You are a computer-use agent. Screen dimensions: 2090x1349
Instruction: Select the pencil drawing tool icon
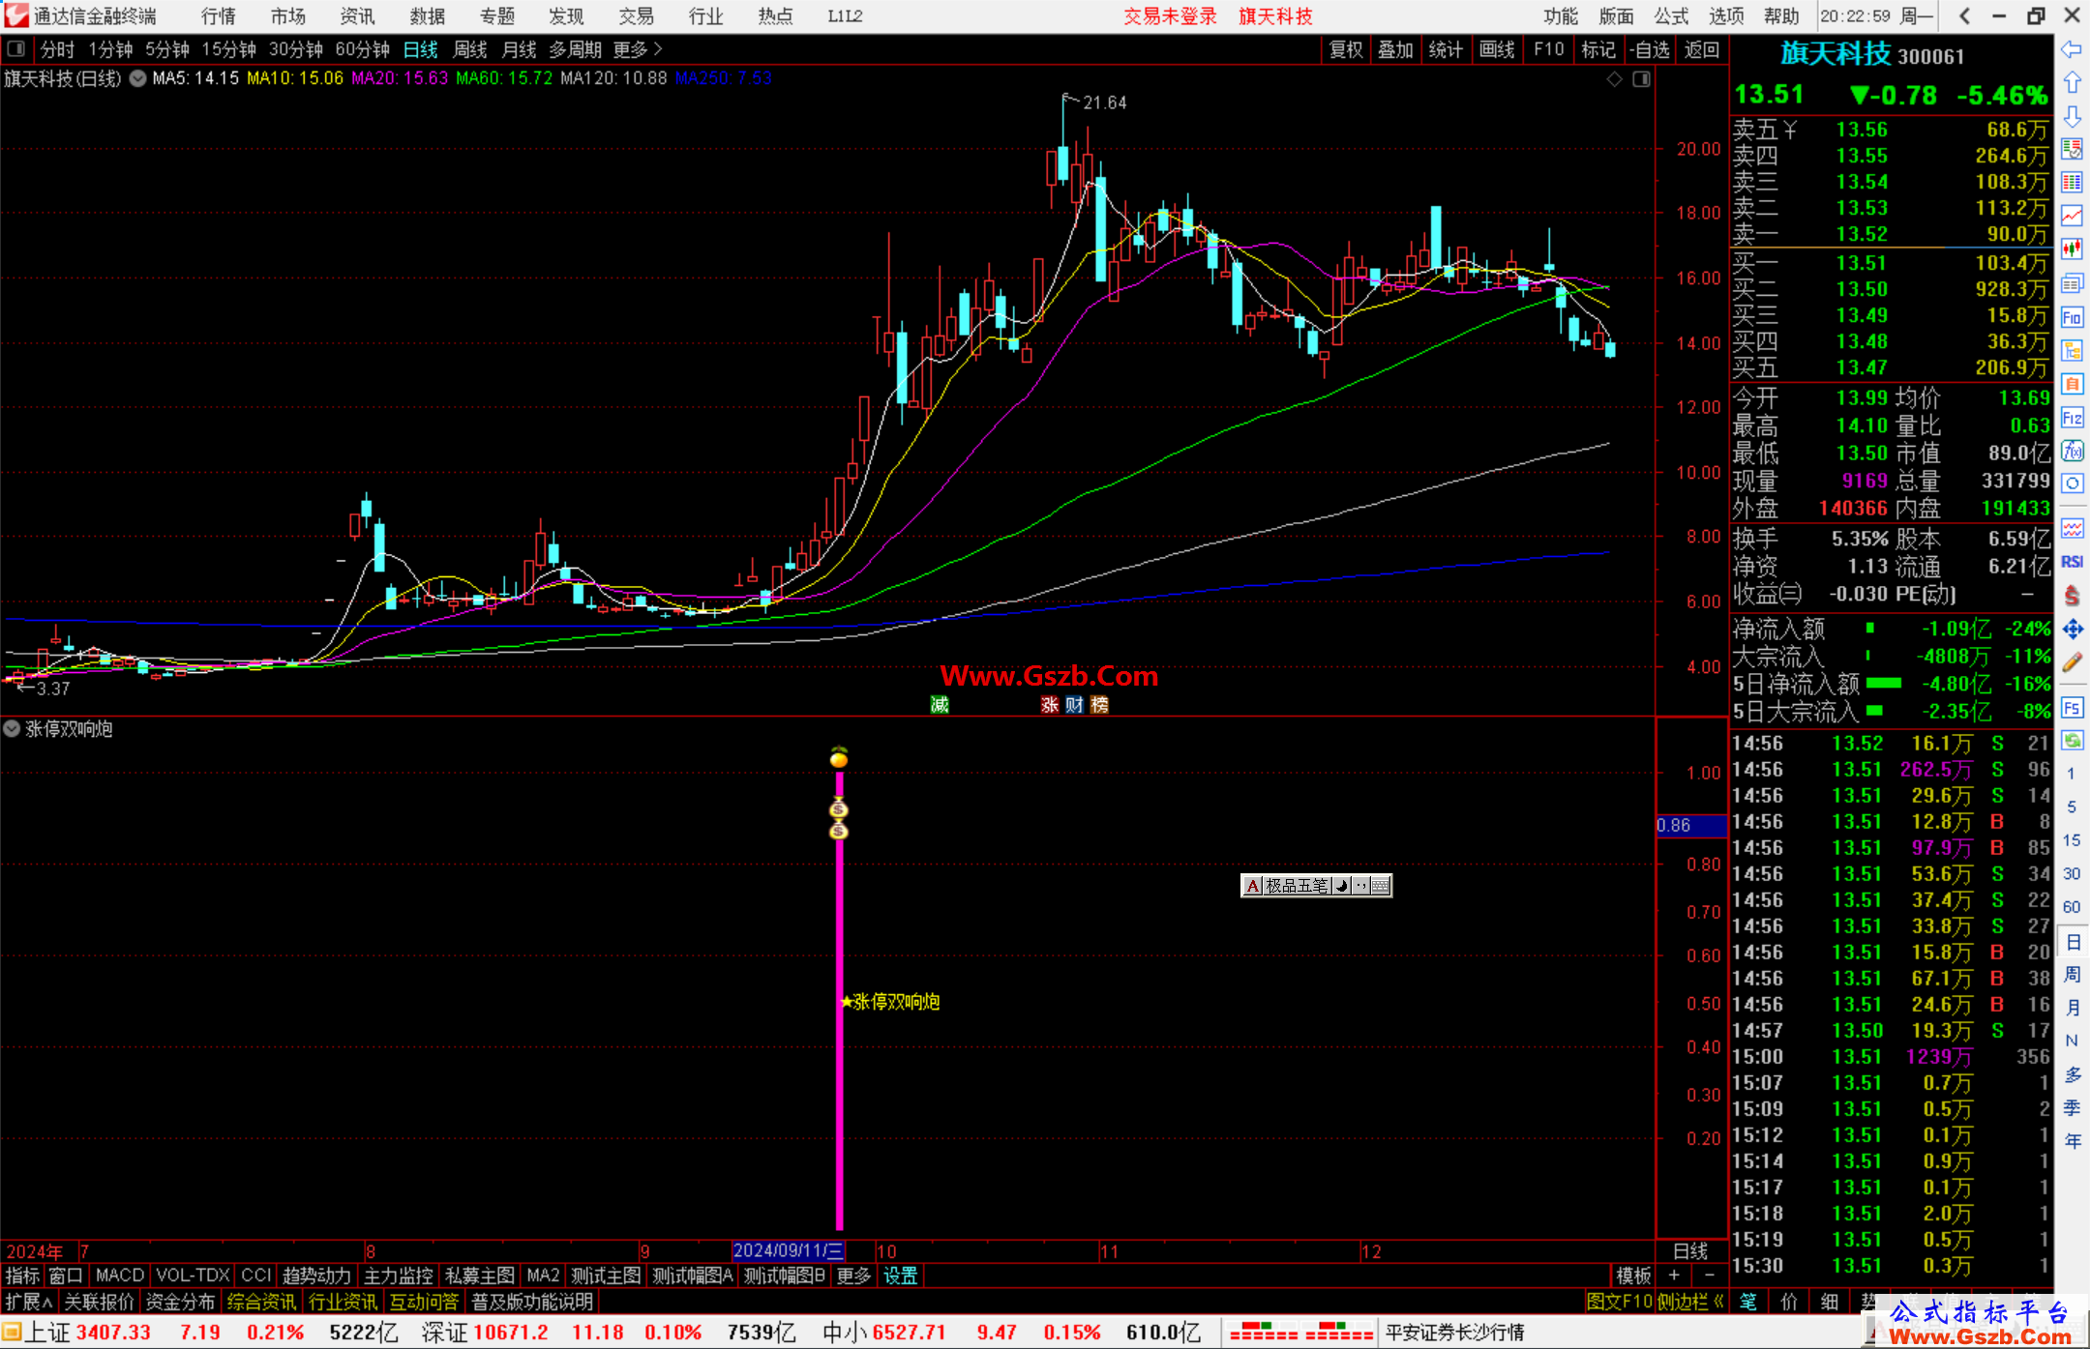tap(2072, 663)
